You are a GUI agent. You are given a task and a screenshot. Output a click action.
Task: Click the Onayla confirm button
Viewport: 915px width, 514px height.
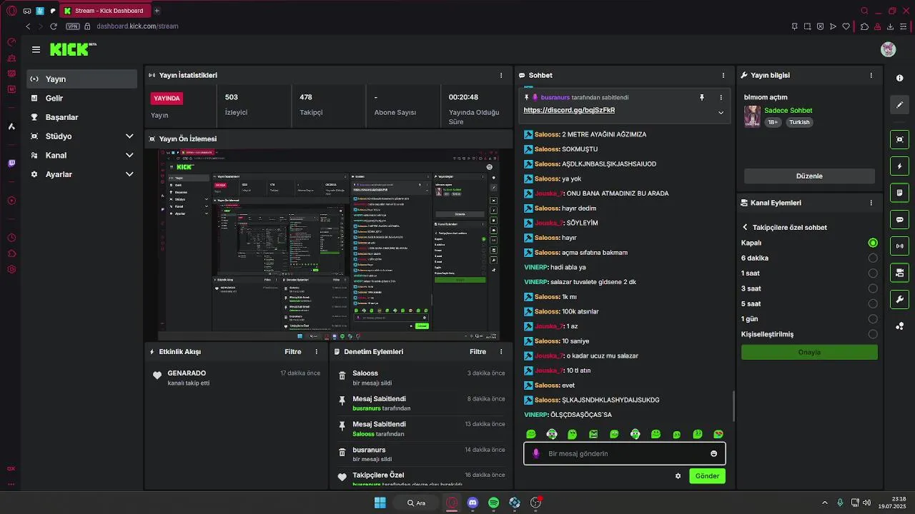point(809,353)
